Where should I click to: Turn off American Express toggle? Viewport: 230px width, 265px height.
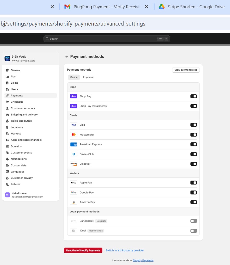(194, 144)
